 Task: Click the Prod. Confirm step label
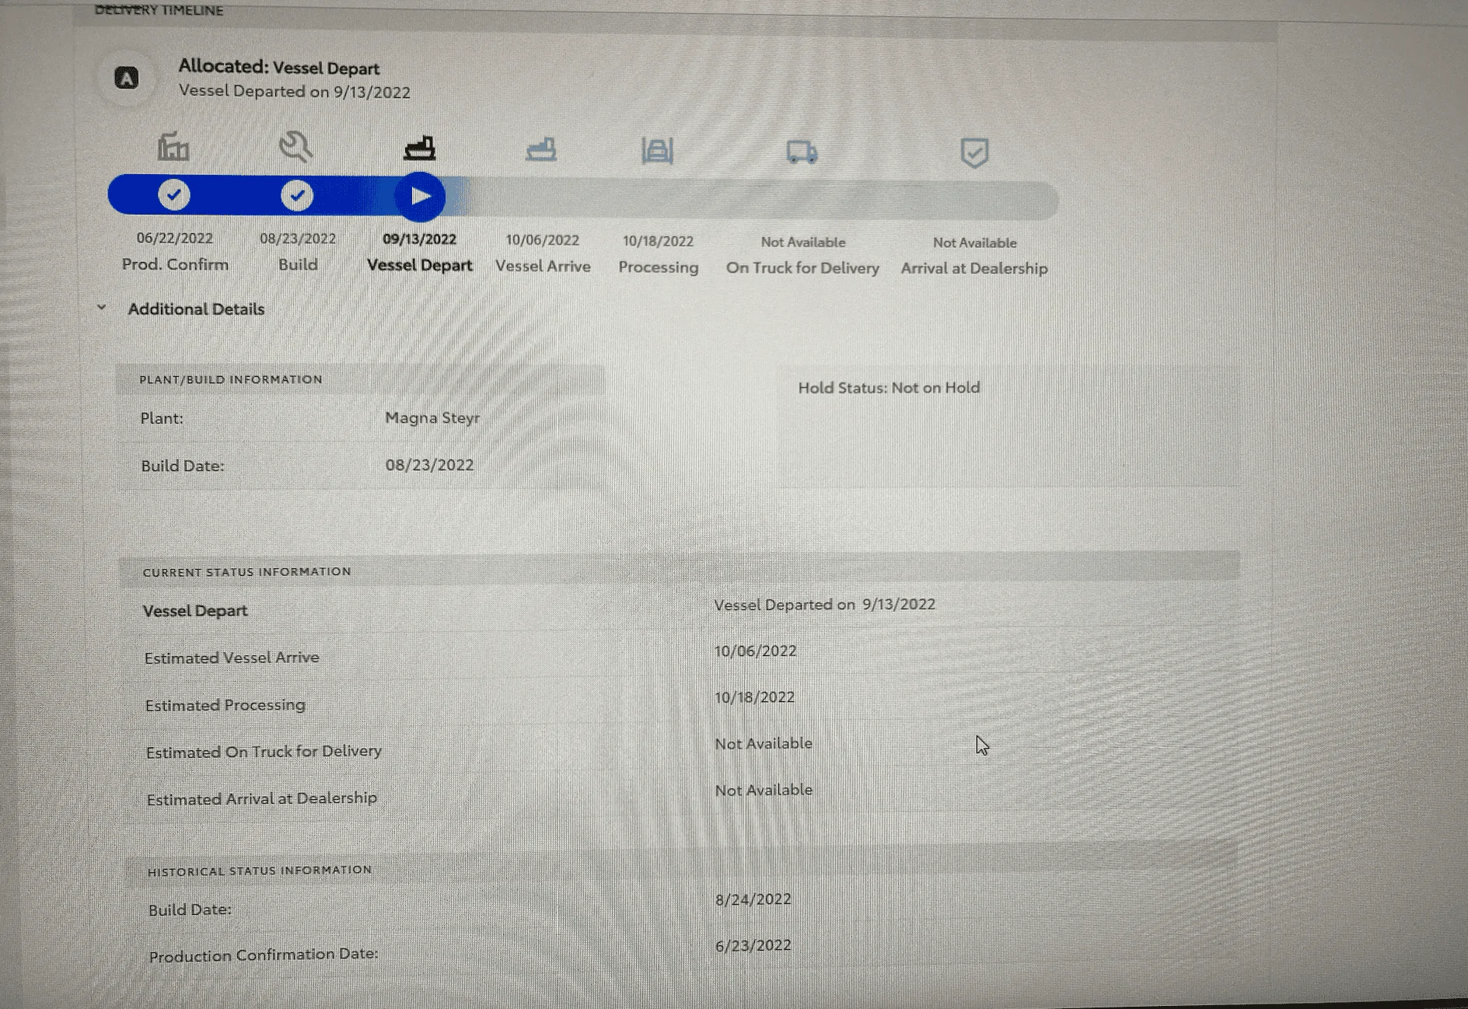tap(175, 264)
